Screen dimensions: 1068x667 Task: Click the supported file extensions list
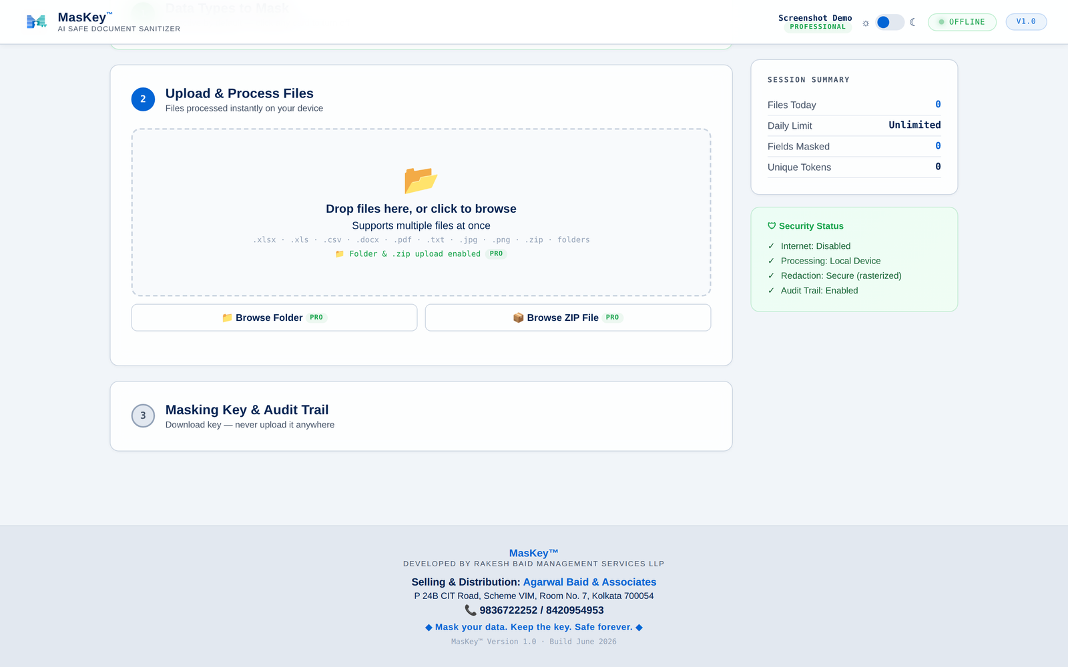[x=421, y=239]
